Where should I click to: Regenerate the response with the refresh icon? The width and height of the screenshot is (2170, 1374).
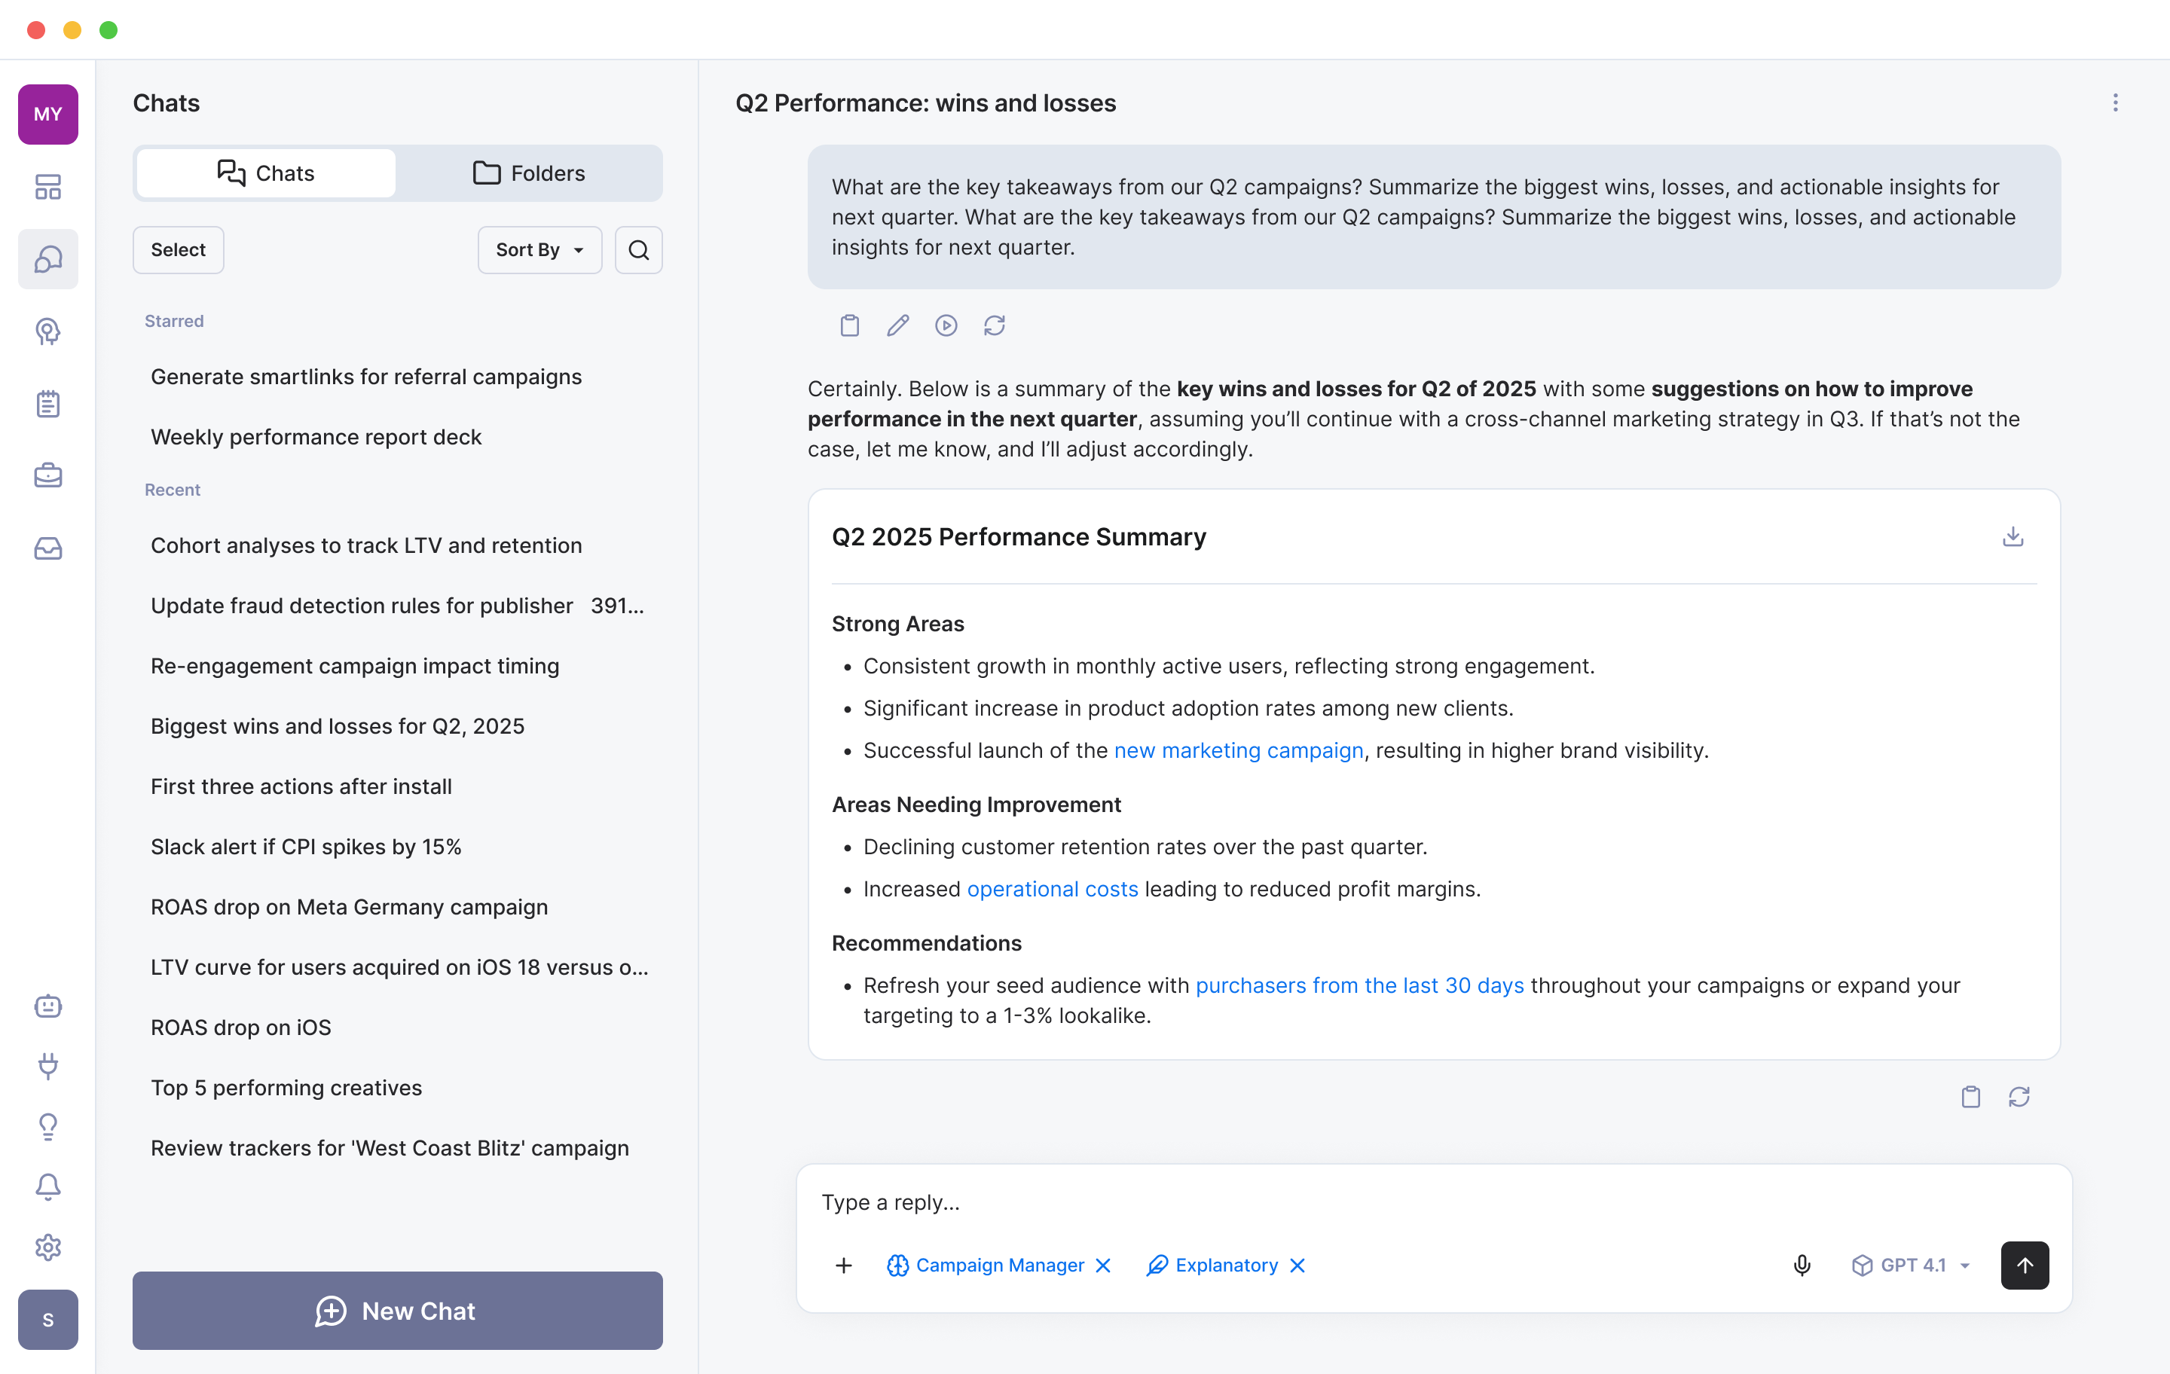(x=2019, y=1097)
